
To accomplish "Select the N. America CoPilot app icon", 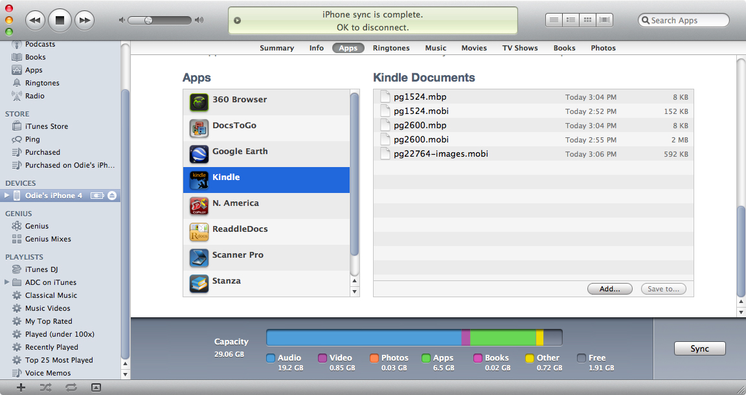I will 199,205.
